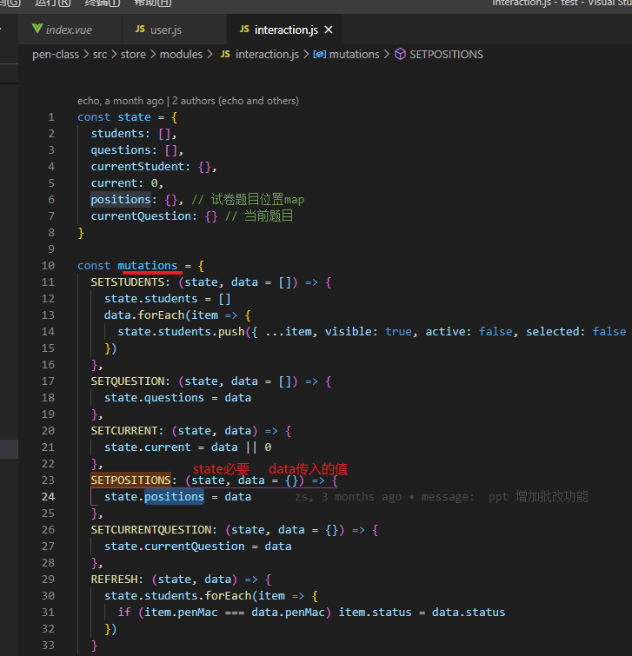Viewport: 632px width, 656px height.
Task: Open mutations symbol in the breadcrumb
Action: (354, 55)
